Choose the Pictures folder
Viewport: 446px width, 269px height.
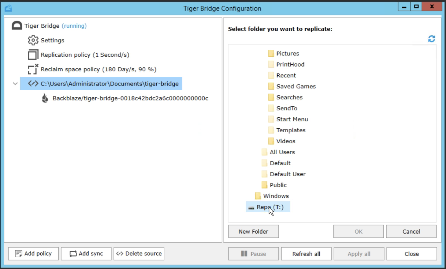(288, 53)
